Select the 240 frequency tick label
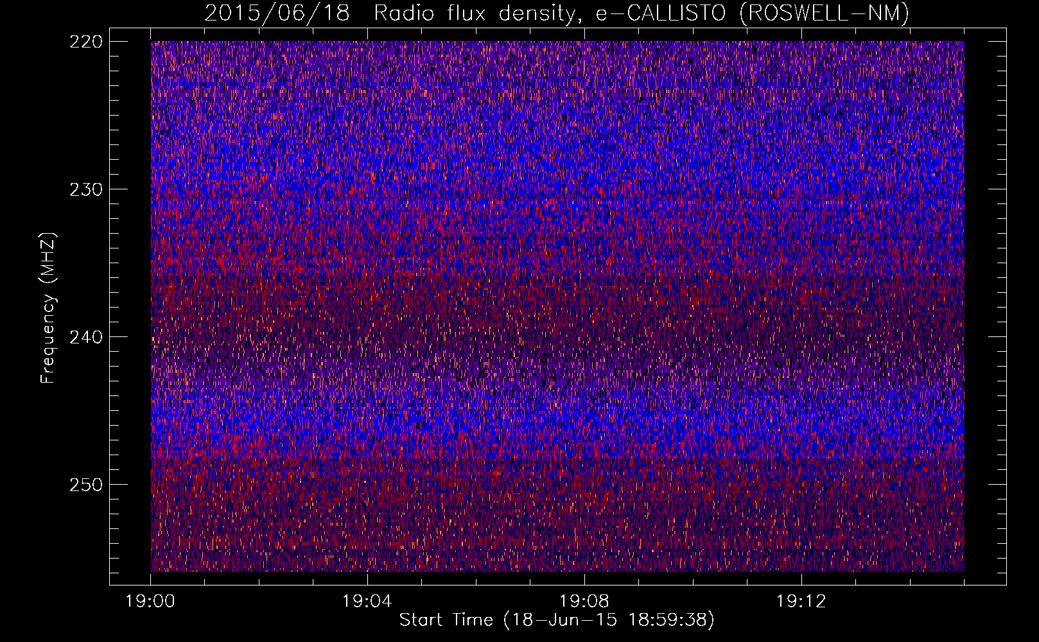 coord(85,337)
